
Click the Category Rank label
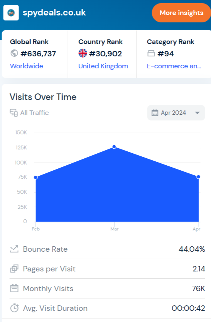click(170, 42)
